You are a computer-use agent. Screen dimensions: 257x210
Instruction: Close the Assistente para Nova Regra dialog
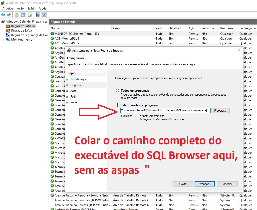click(x=239, y=50)
